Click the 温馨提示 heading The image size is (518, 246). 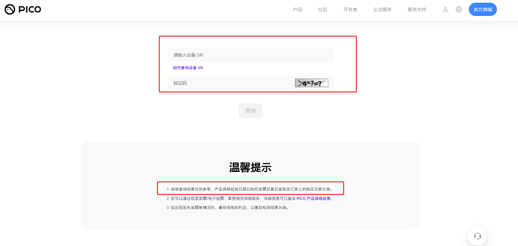click(x=250, y=167)
